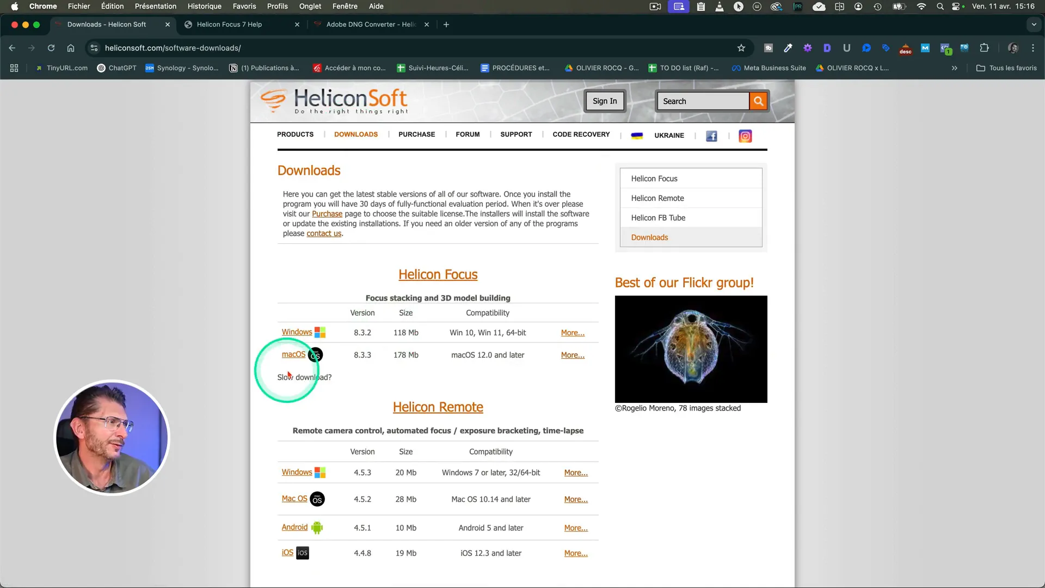The image size is (1045, 588).
Task: Open the Chrome profile avatar
Action: tap(1013, 48)
